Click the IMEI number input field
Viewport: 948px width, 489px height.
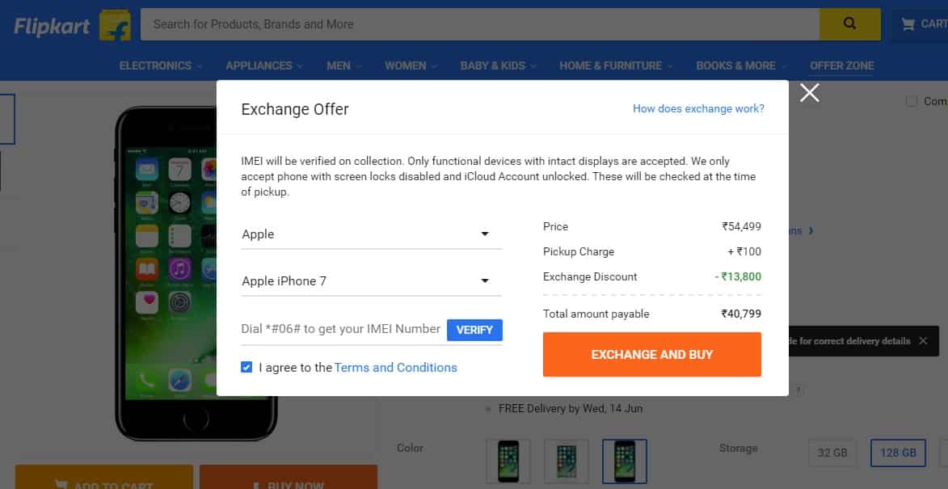(342, 330)
